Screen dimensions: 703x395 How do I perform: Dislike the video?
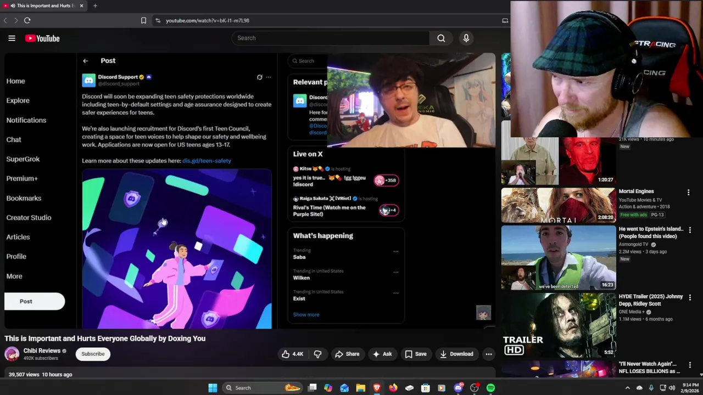pos(317,354)
